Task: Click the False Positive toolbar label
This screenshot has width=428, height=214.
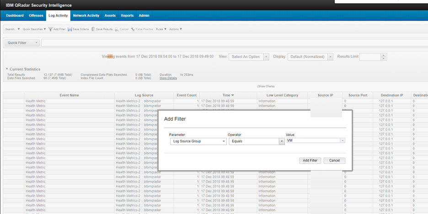Action: tap(144, 29)
